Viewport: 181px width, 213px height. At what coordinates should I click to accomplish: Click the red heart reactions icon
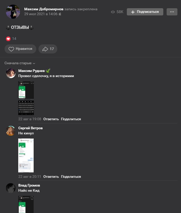click(8, 39)
